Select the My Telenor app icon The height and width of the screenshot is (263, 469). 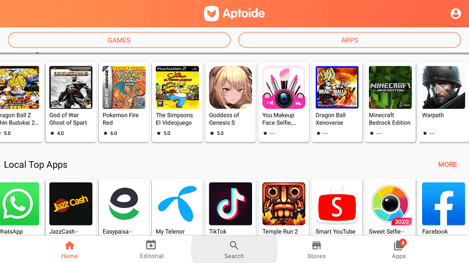click(177, 204)
